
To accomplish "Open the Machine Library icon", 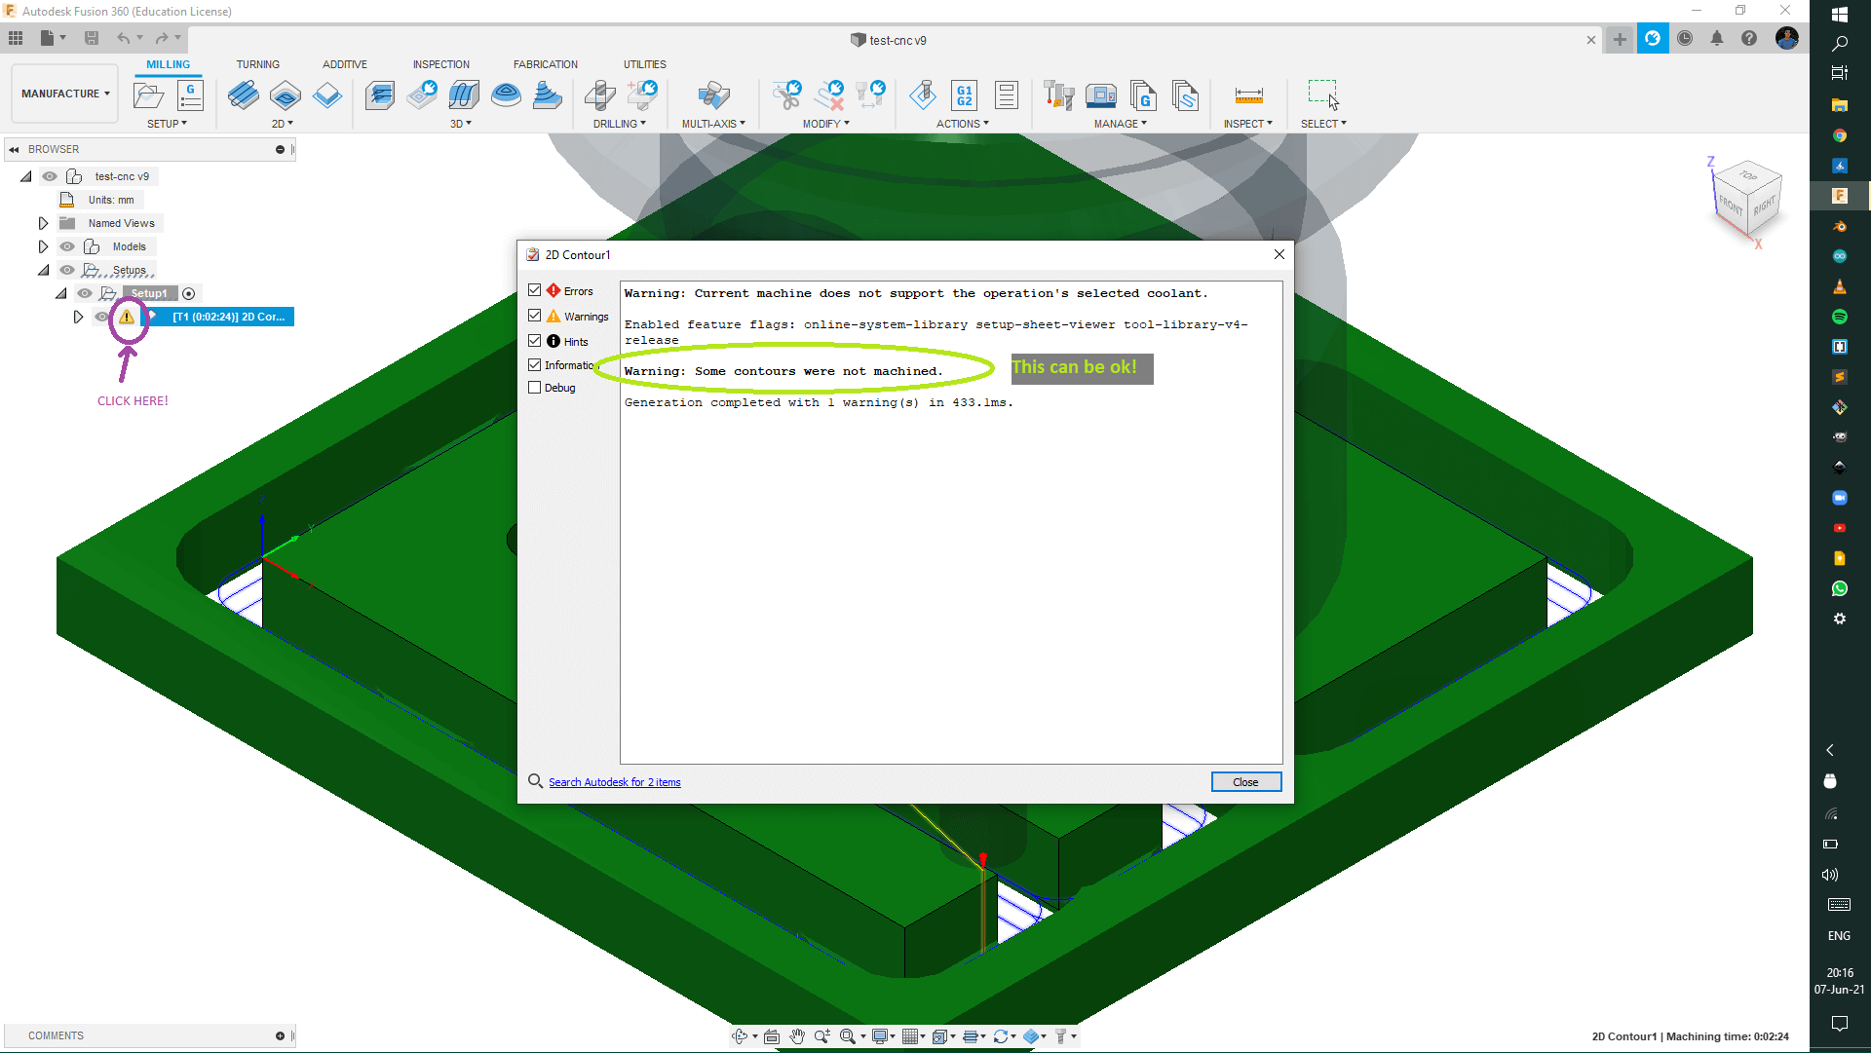I will [x=1100, y=95].
